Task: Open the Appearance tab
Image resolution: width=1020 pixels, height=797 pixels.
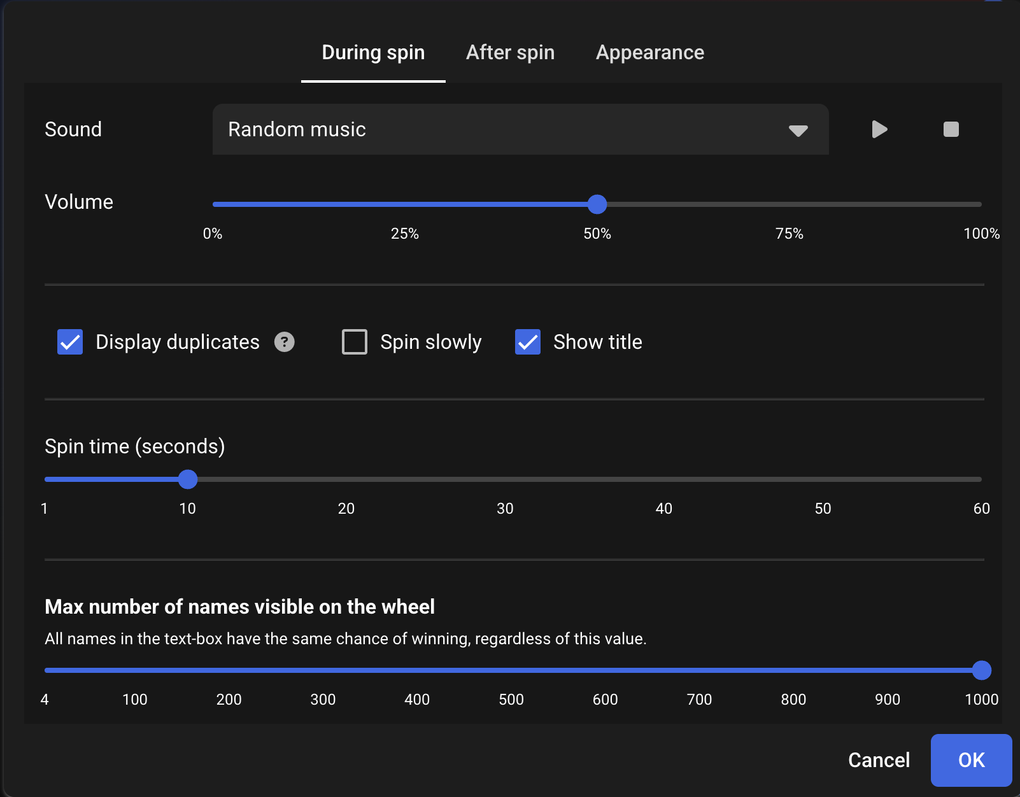Action: coord(649,53)
